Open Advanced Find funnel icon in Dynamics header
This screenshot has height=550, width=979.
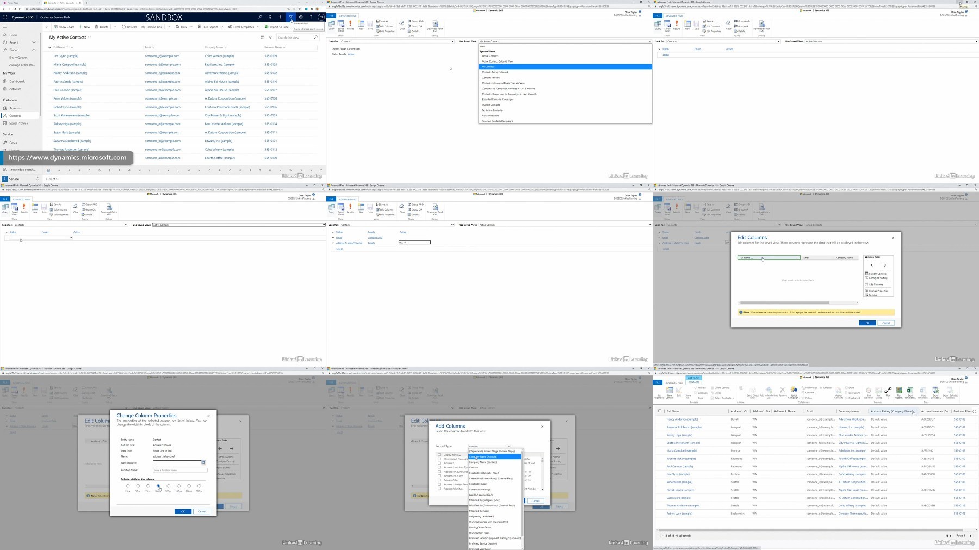[x=290, y=17]
